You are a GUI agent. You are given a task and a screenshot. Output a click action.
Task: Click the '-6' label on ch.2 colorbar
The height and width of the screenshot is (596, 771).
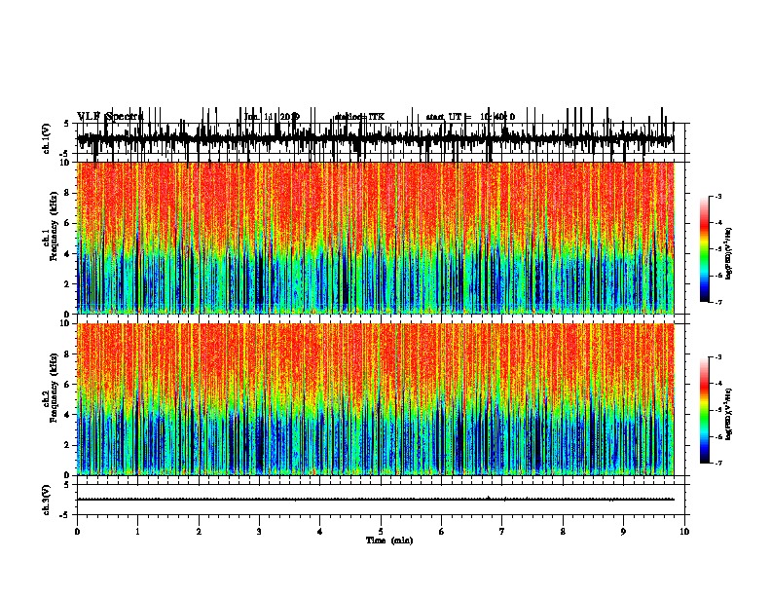coord(717,436)
